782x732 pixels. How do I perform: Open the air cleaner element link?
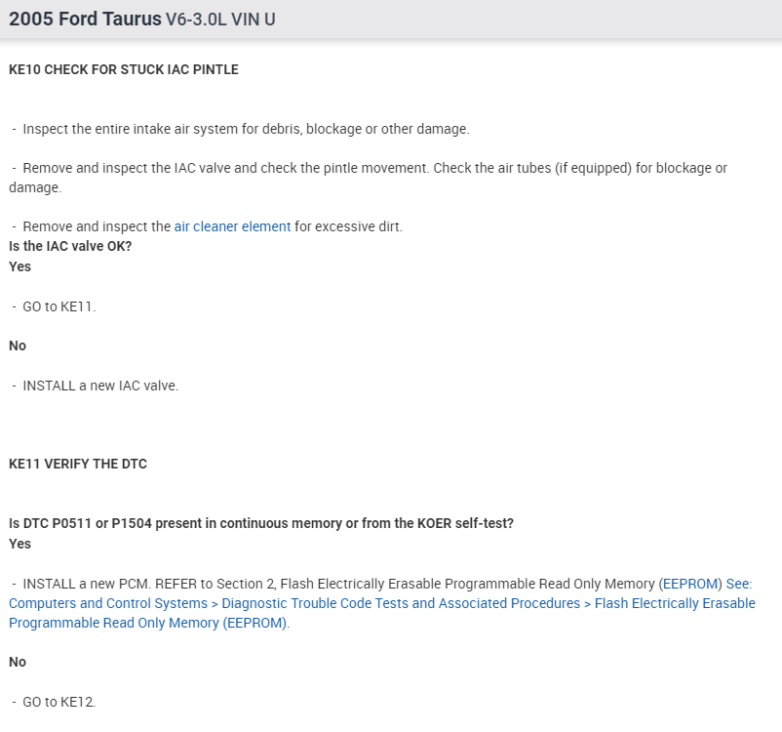pyautogui.click(x=232, y=226)
